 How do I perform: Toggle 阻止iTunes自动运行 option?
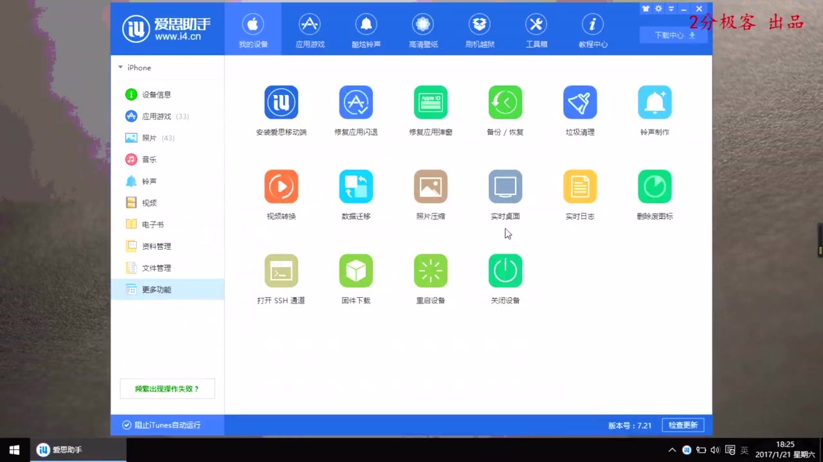point(161,425)
